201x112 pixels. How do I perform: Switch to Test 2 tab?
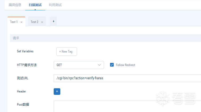[34, 22]
